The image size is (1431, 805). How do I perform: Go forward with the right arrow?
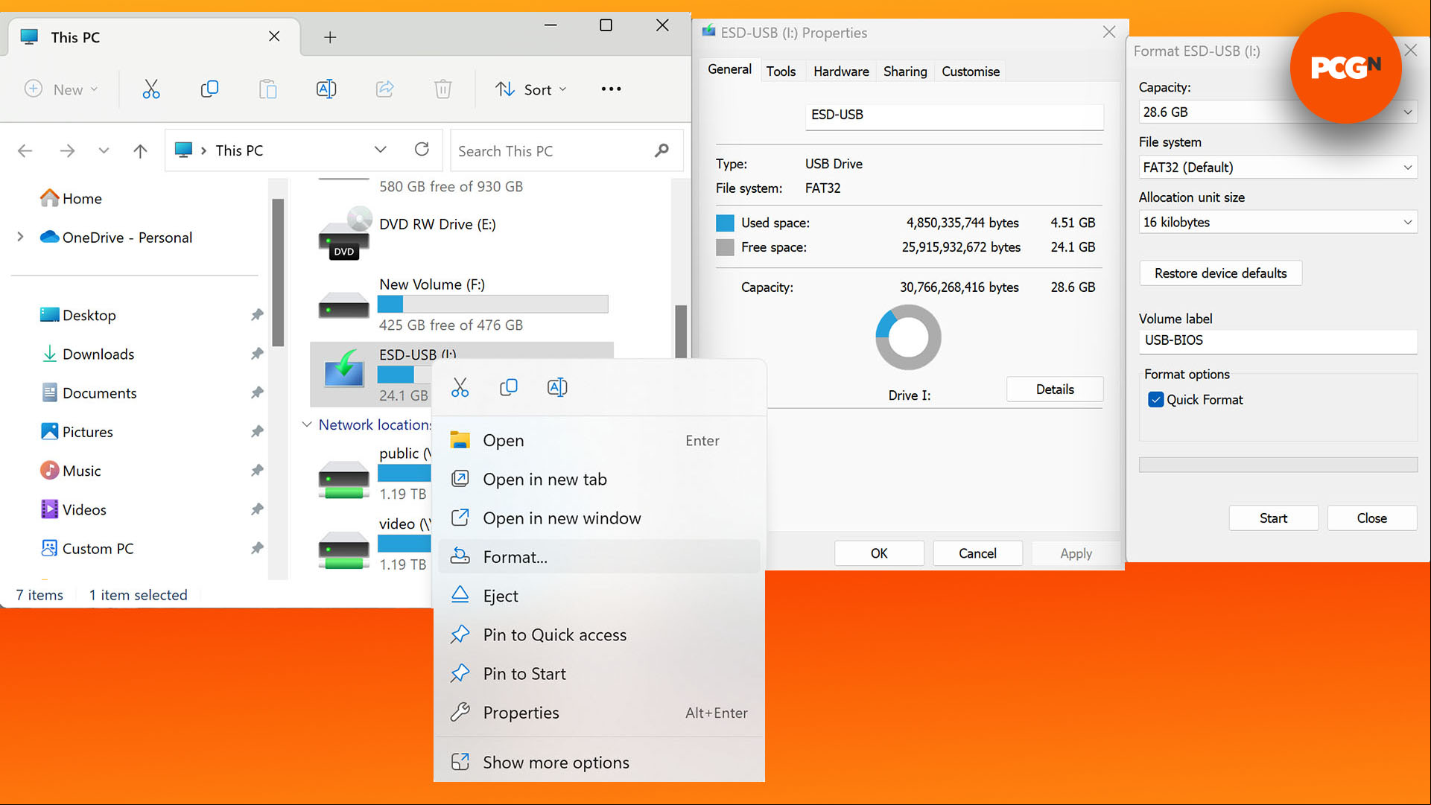67,151
